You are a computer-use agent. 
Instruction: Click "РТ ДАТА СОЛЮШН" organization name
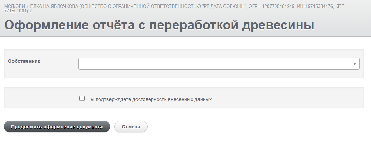tap(224, 6)
